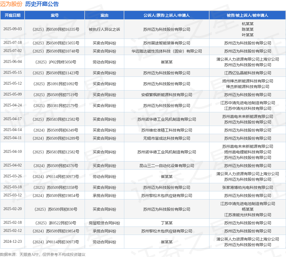Click plaintiff name 丁某某
The height and width of the screenshot is (257, 286).
point(166,223)
